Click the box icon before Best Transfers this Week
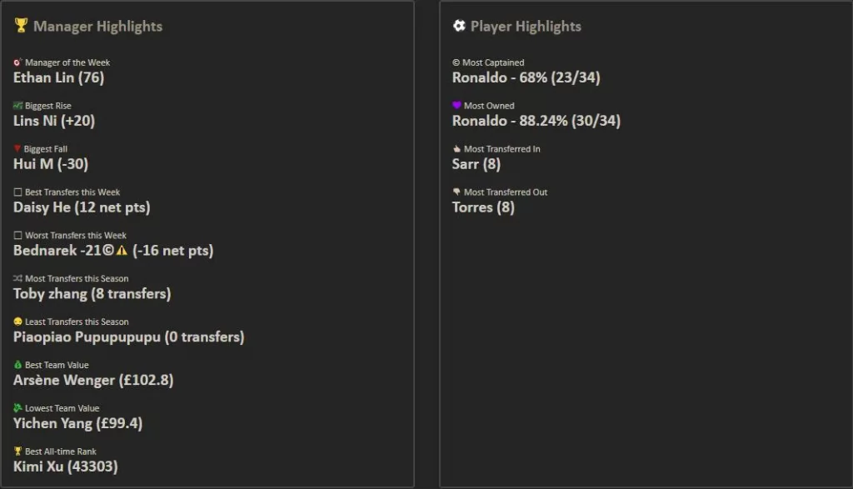853x489 pixels. 17,192
